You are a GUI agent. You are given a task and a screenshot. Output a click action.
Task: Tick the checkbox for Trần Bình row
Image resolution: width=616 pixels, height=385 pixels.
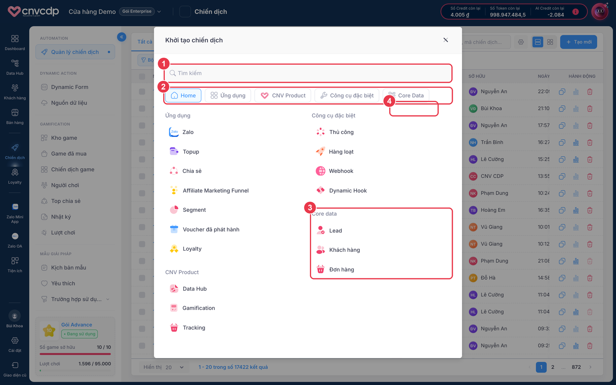pos(142,142)
